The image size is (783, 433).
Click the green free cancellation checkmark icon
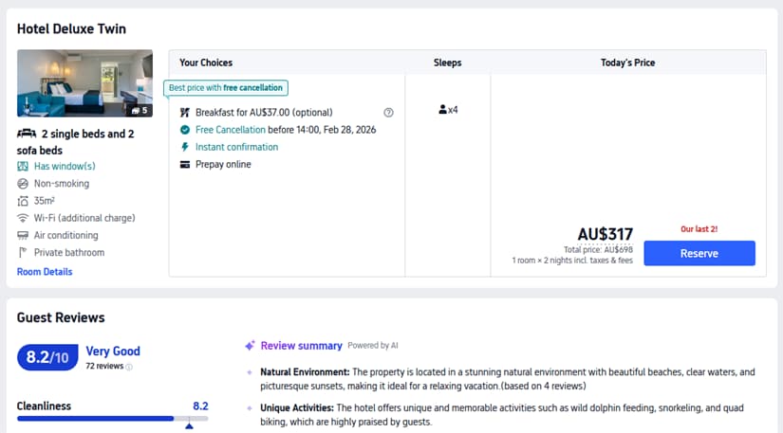pos(185,130)
